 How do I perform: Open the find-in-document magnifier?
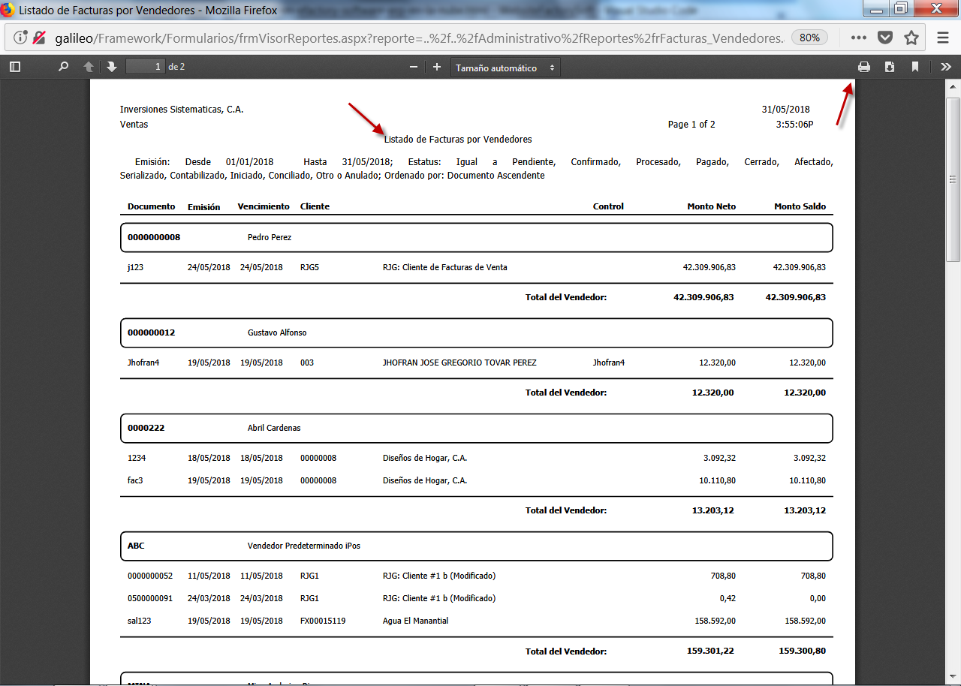pos(64,67)
